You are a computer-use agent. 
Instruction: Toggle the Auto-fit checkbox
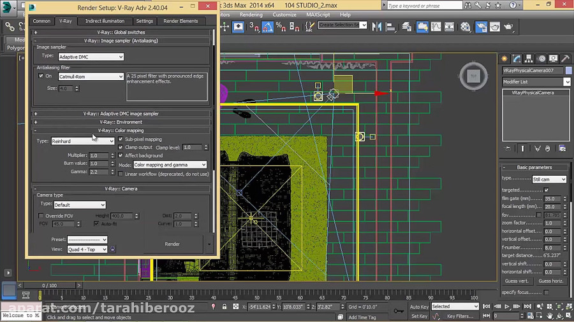(x=96, y=223)
